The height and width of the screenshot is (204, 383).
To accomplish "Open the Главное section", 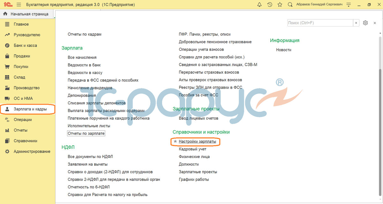I will [21, 24].
